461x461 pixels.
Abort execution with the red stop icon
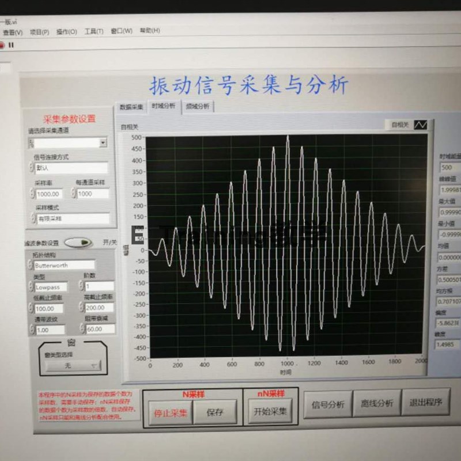click(x=2, y=46)
